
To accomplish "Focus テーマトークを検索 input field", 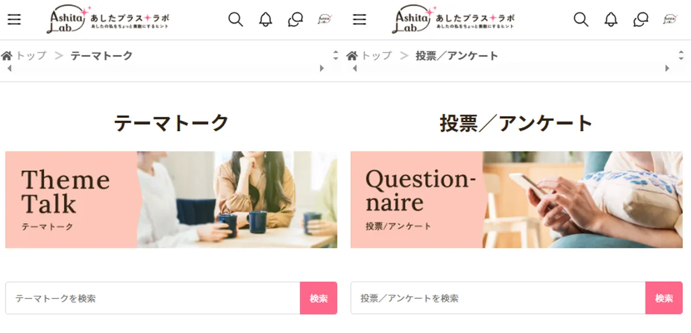I will [x=153, y=298].
